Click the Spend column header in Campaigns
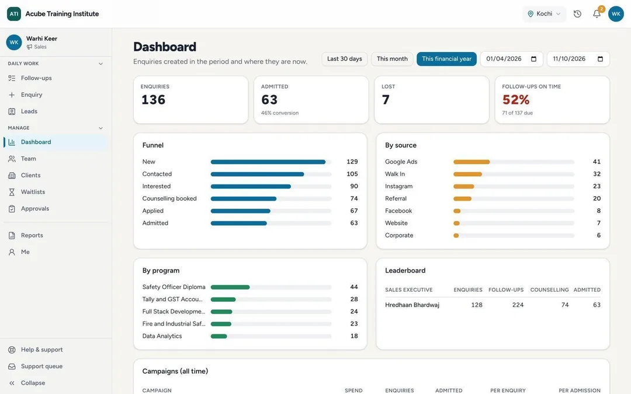The height and width of the screenshot is (394, 631). point(353,390)
